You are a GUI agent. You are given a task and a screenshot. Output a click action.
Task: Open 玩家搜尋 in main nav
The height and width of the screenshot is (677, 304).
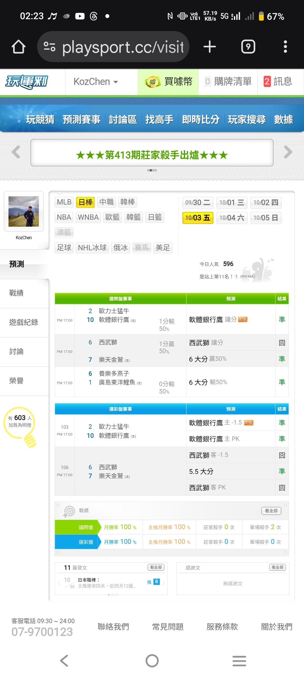pyautogui.click(x=247, y=119)
